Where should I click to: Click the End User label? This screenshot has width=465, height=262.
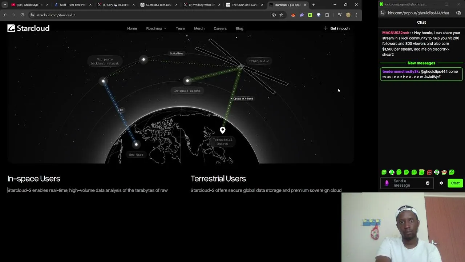136,155
